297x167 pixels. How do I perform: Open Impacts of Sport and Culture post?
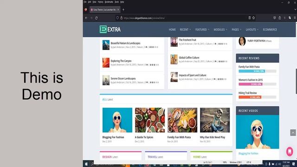[x=193, y=75]
